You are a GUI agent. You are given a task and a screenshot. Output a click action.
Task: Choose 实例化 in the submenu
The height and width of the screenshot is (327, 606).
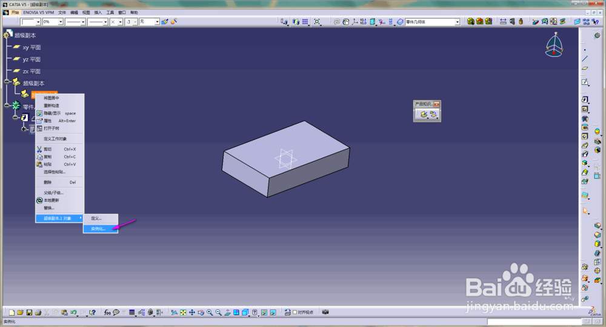click(x=101, y=229)
